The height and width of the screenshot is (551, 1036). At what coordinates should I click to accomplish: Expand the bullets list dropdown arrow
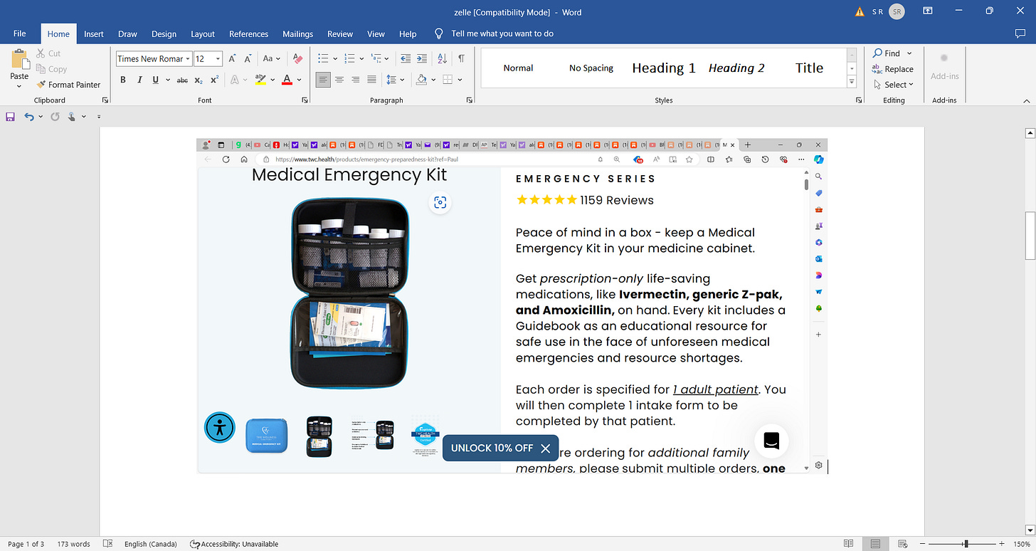[x=334, y=59]
